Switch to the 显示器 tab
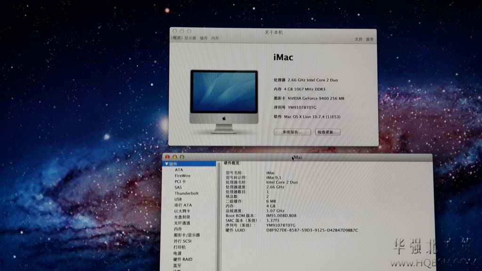This screenshot has width=482, height=271. [190, 38]
